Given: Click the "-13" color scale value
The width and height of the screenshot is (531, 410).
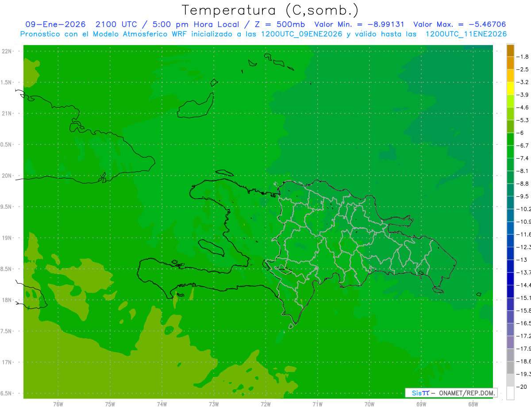Looking at the screenshot, I should tap(522, 260).
